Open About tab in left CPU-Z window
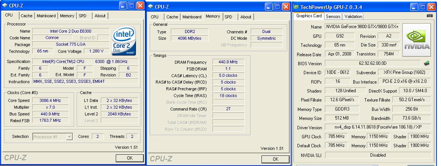The image size is (441, 166). 100,16
